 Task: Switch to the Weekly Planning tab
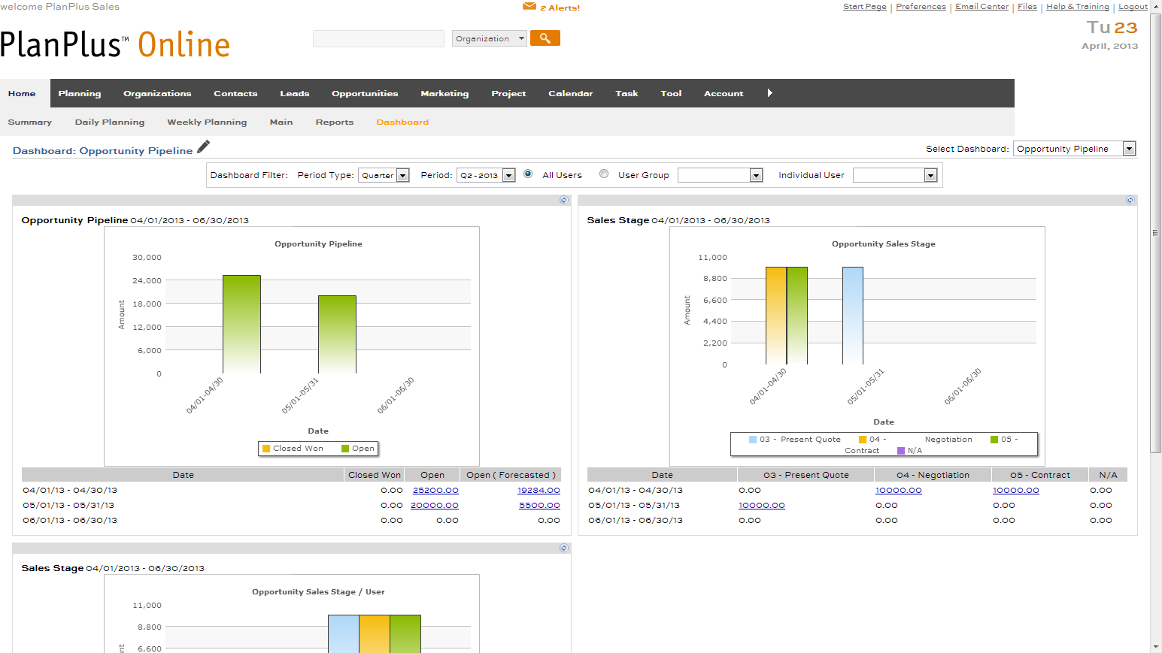207,122
